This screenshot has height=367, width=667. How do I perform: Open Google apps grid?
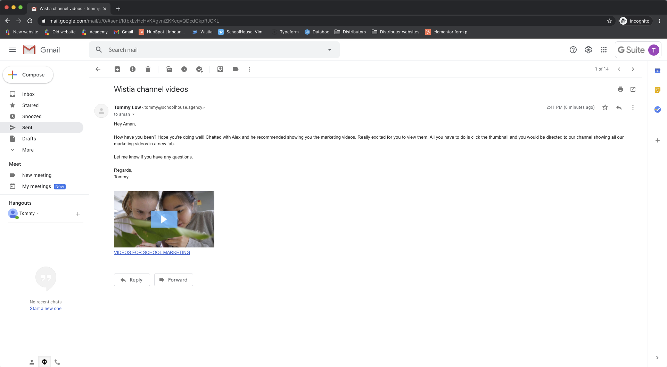[604, 50]
